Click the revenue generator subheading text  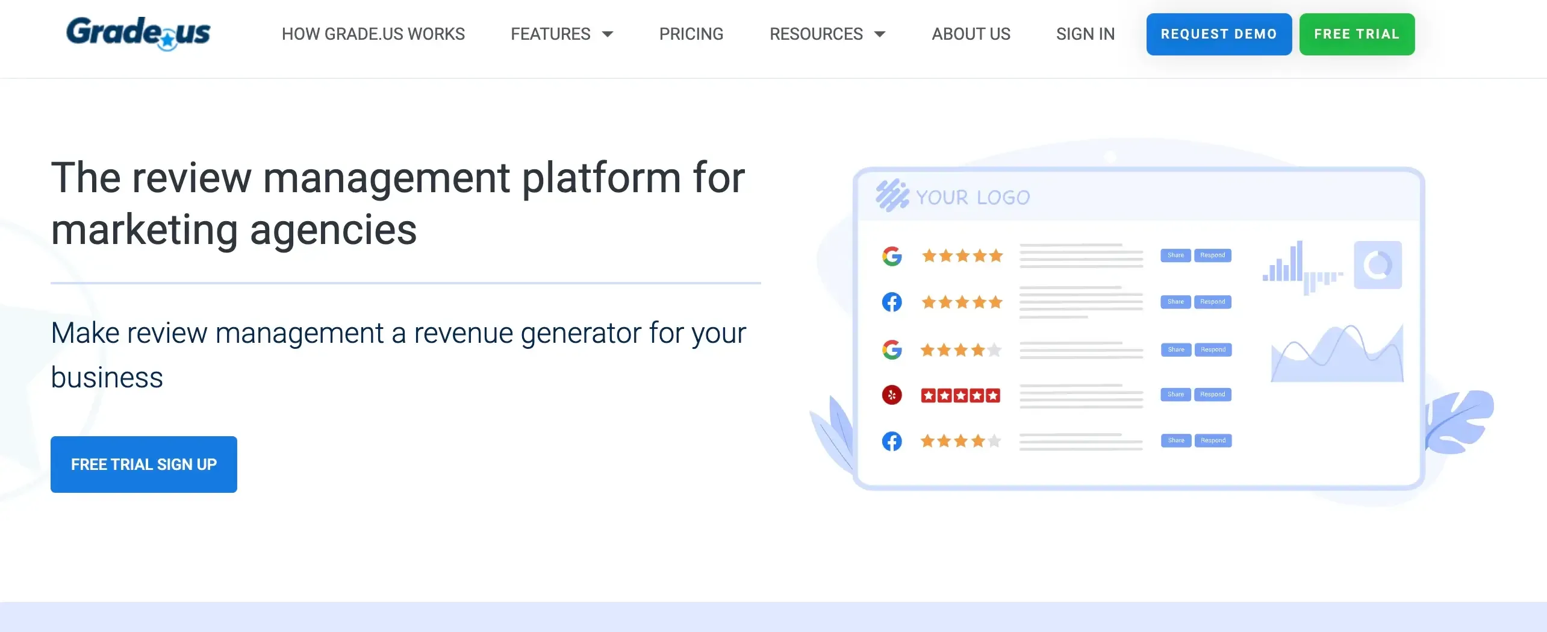pos(398,355)
